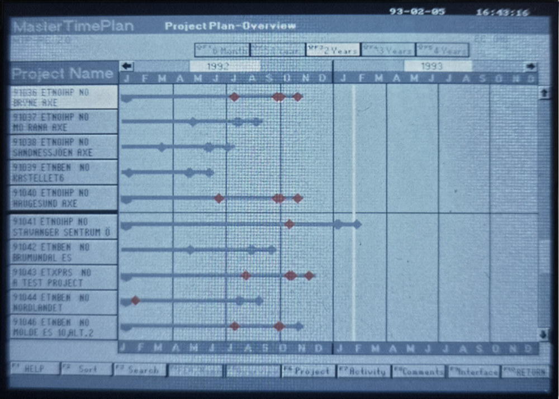Select project 91038 SANDNESSJÖEN AXE

64,147
